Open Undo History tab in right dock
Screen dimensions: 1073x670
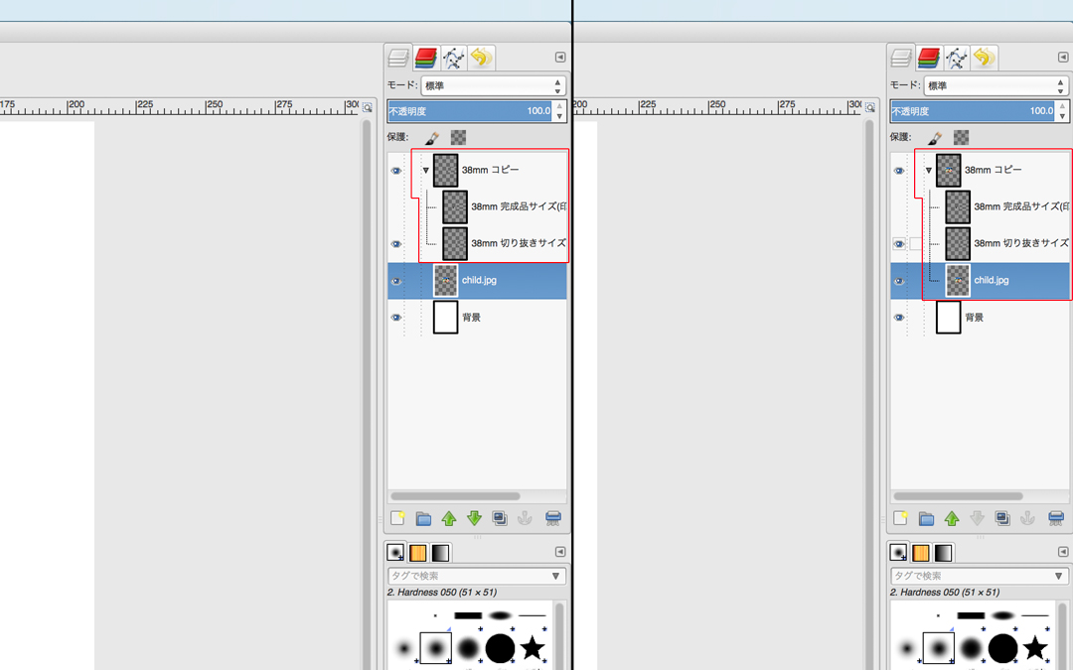point(984,58)
